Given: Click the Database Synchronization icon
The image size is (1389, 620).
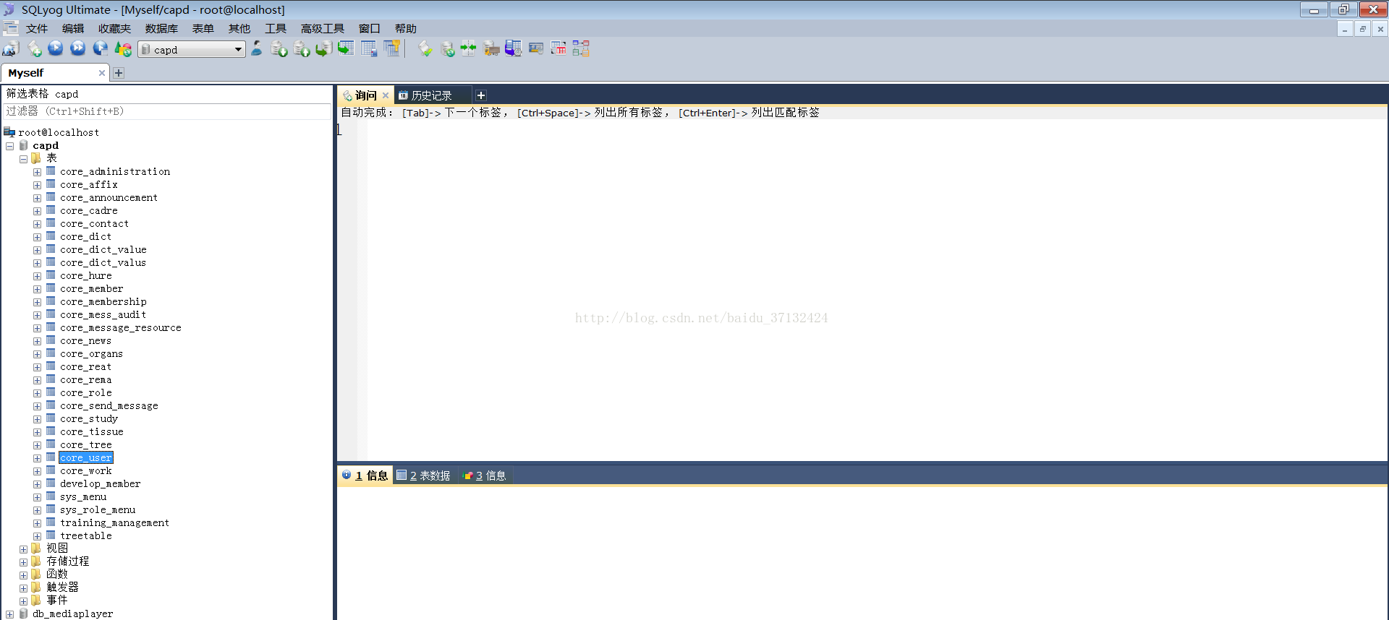Looking at the screenshot, I should point(447,48).
